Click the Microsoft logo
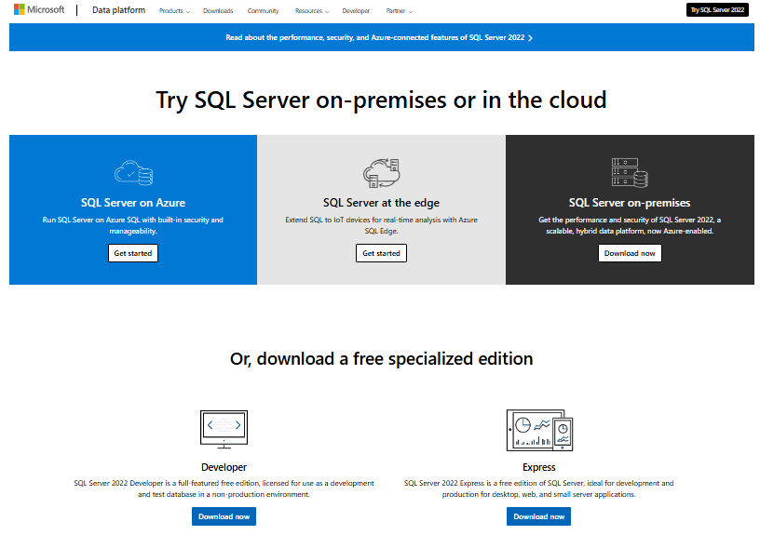This screenshot has width=760, height=535. (x=38, y=10)
